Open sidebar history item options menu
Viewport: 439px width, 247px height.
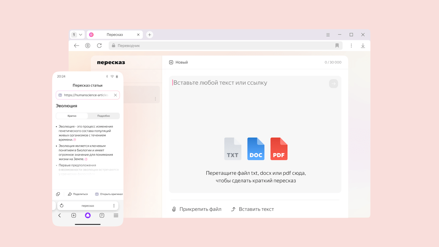(x=155, y=99)
